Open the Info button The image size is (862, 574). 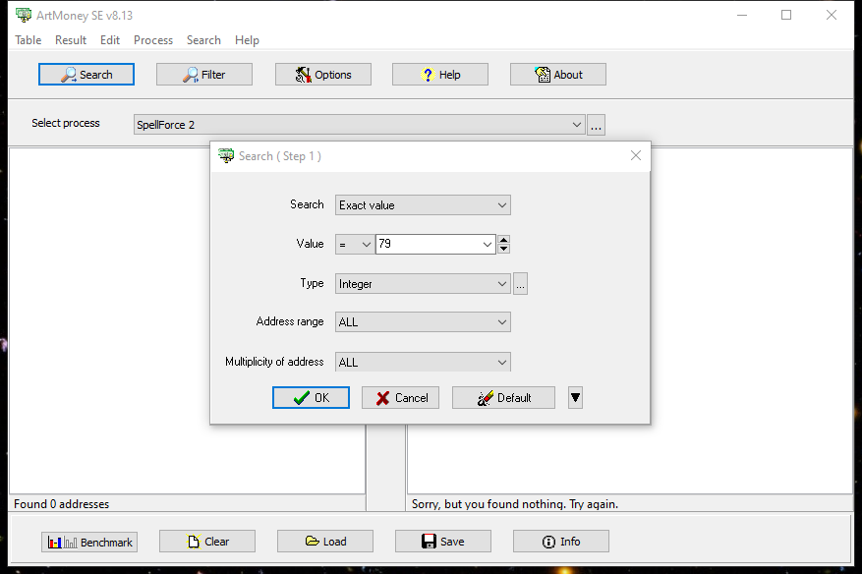(x=561, y=542)
